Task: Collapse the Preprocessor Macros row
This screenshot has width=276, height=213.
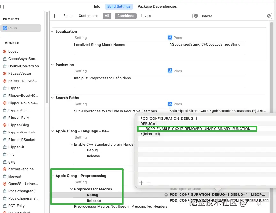Action: tap(71, 189)
